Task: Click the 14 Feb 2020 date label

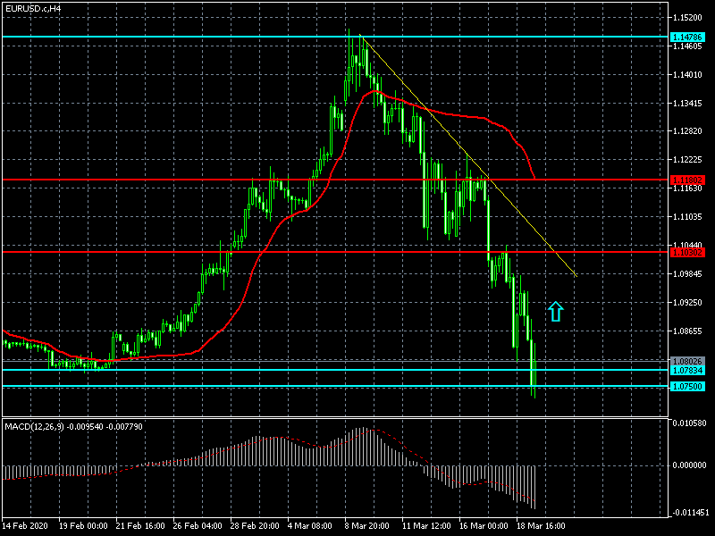Action: pos(25,526)
